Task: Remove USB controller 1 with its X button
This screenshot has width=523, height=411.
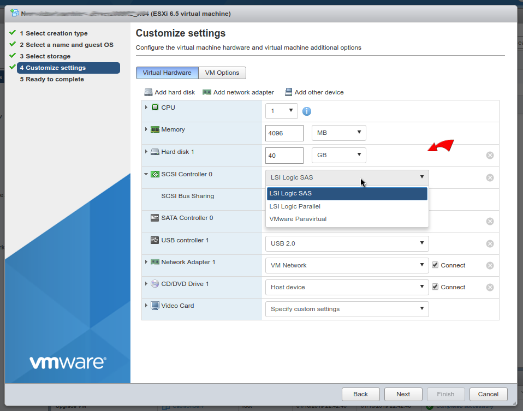Action: click(x=490, y=243)
